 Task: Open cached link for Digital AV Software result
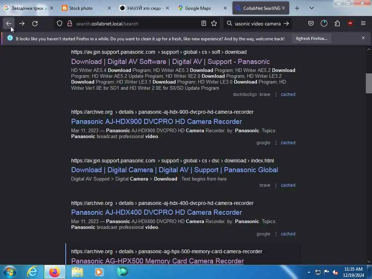point(288,94)
